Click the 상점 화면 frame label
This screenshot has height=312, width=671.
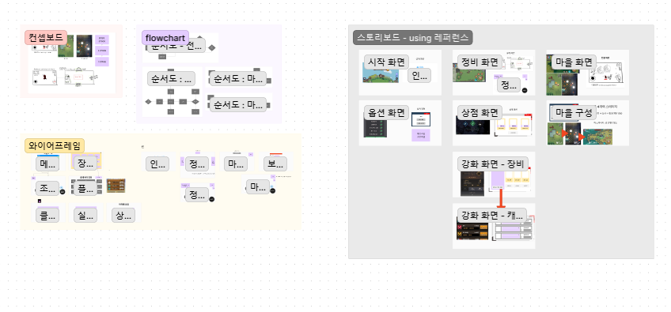pyautogui.click(x=480, y=113)
